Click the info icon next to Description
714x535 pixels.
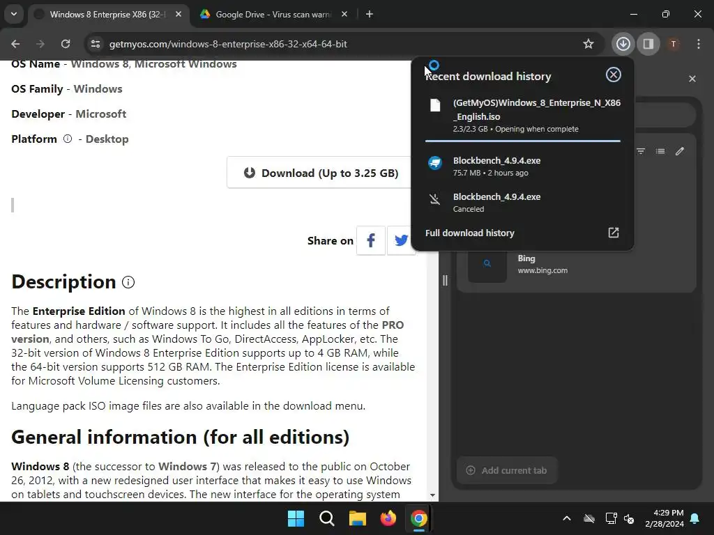click(x=128, y=283)
